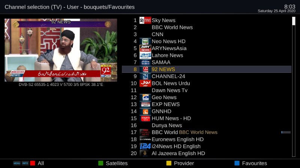
Task: Select highlighted channel 92 NEWS
Action: tap(207, 69)
